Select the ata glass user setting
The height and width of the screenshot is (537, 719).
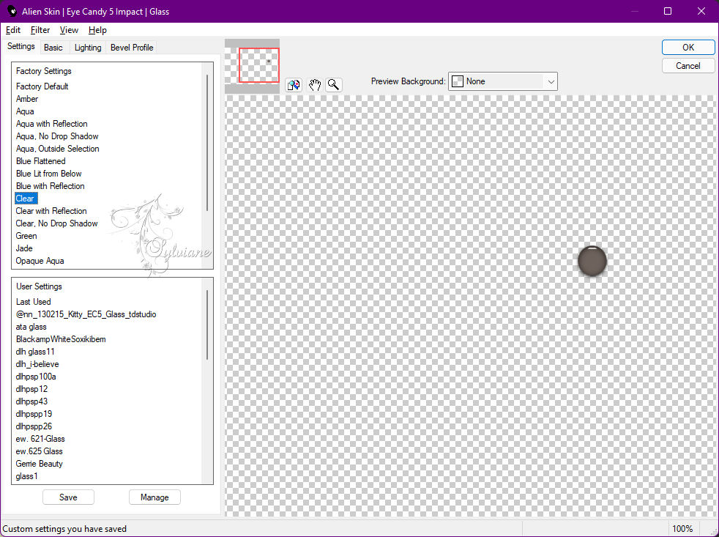[x=31, y=326]
